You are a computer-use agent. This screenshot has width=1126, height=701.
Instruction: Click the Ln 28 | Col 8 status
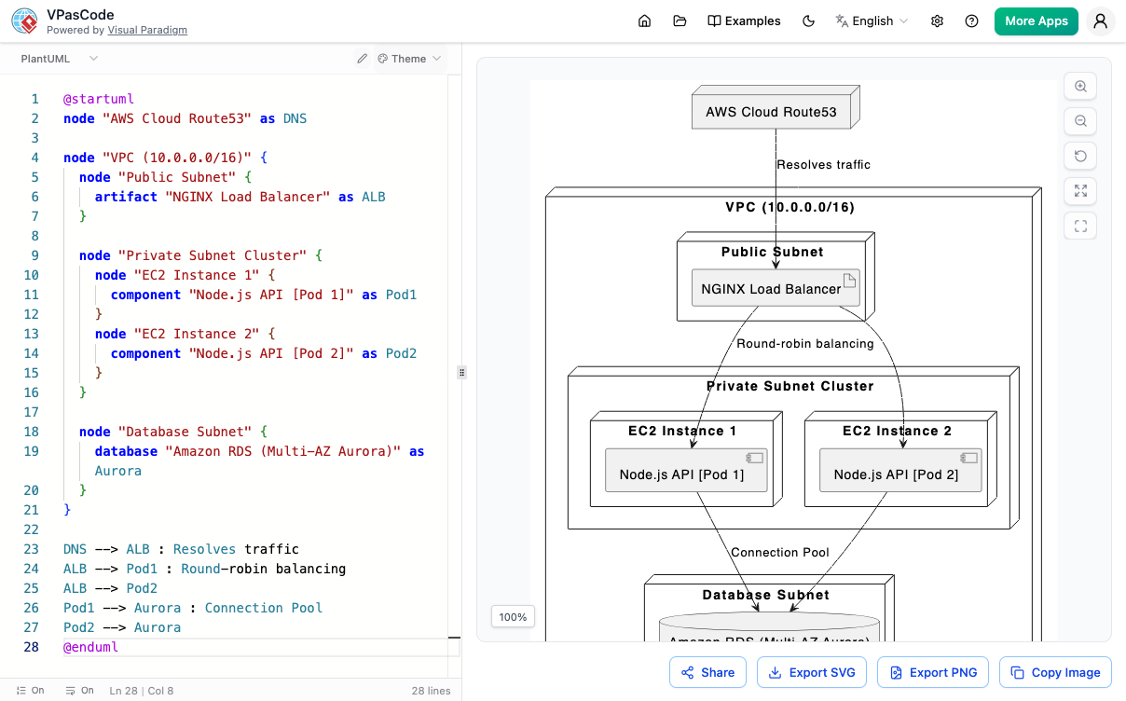pos(142,691)
